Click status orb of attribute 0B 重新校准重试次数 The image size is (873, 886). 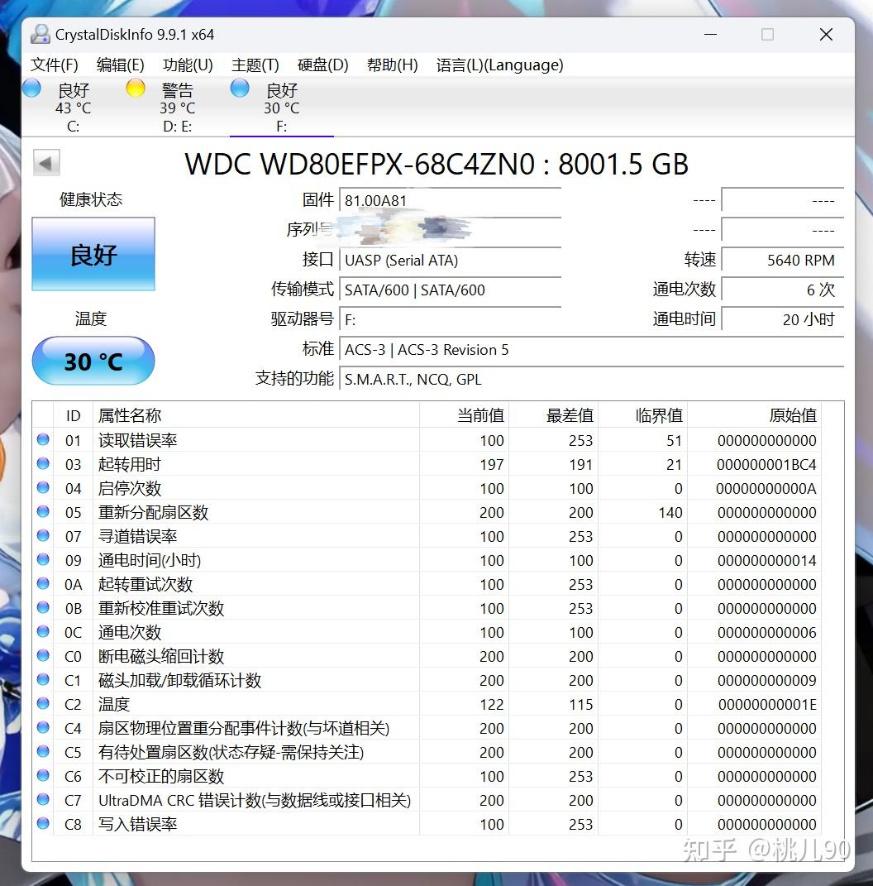(43, 607)
